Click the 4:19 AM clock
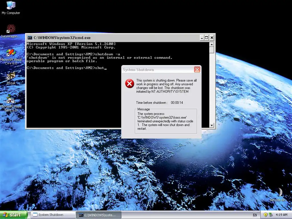This screenshot has width=292, height=219. tap(281, 215)
